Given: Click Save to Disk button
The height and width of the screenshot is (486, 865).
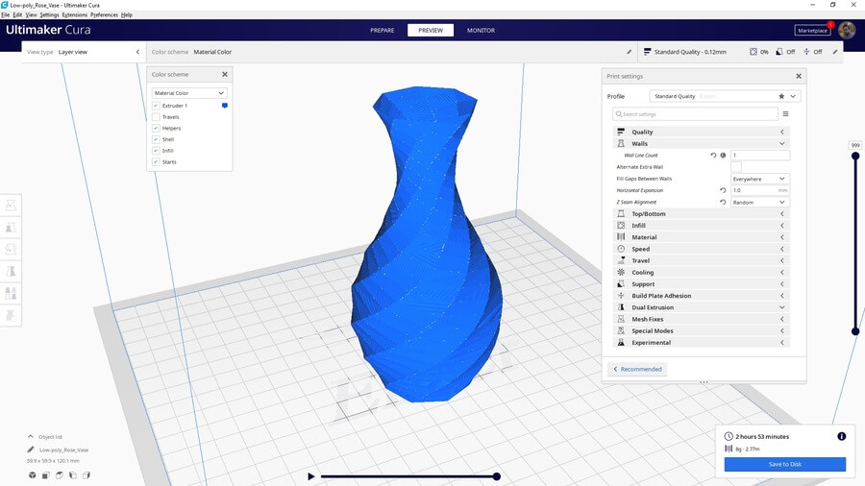Looking at the screenshot, I should [785, 464].
